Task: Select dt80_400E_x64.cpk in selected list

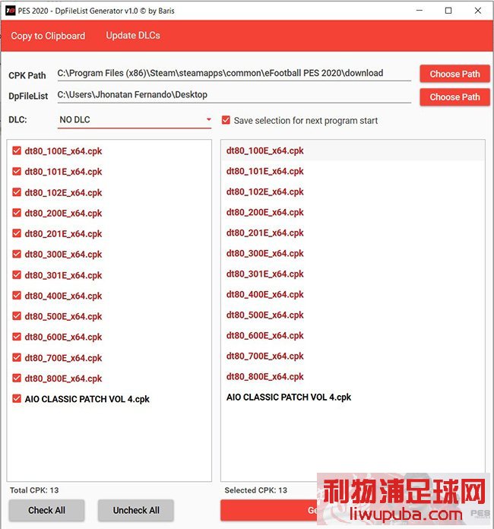Action: 353,295
